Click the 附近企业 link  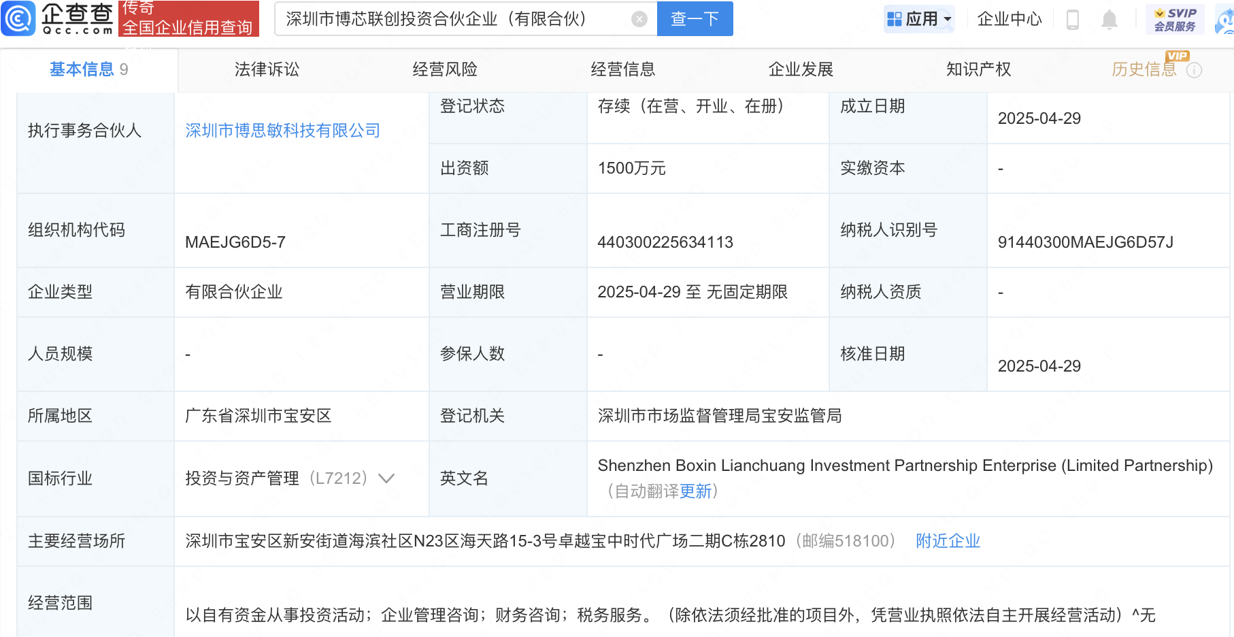coord(948,541)
